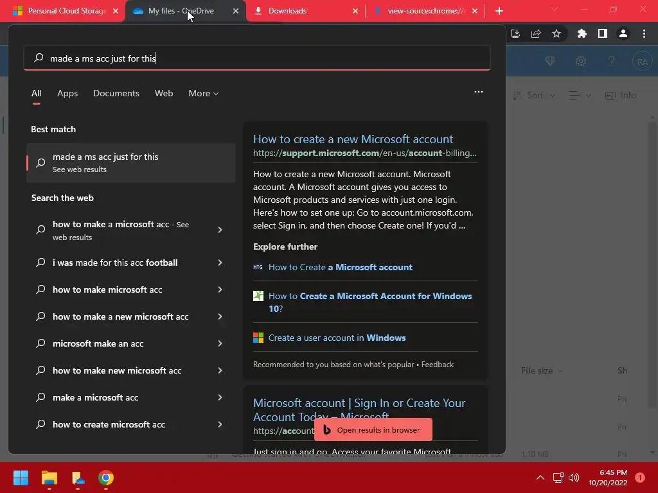The width and height of the screenshot is (658, 493).
Task: Open Chrome three-dot menu
Action: click(x=644, y=33)
